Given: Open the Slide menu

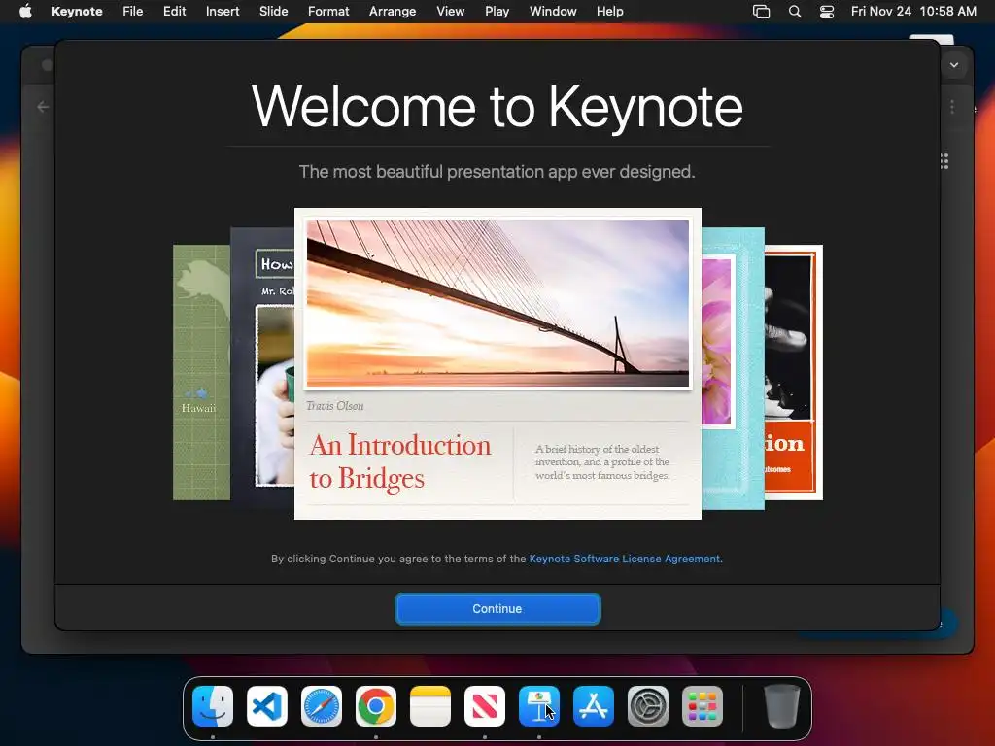Looking at the screenshot, I should pos(273,11).
